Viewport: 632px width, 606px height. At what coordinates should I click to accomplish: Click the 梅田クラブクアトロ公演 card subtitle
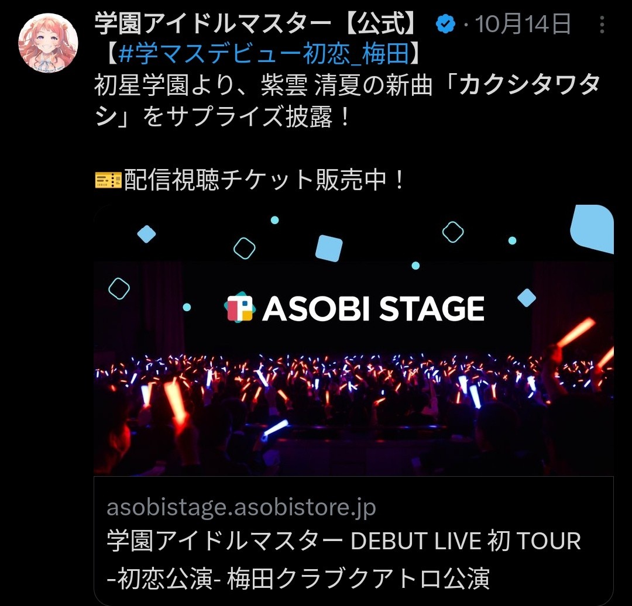tap(358, 579)
